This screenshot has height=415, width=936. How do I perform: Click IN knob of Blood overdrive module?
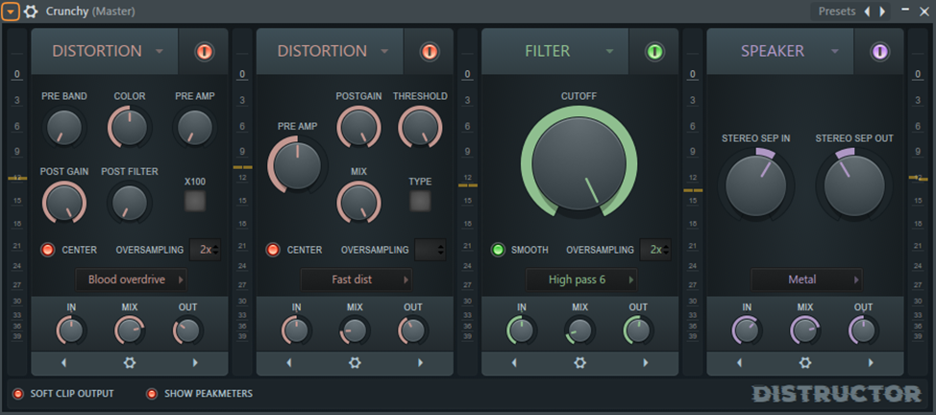71,330
